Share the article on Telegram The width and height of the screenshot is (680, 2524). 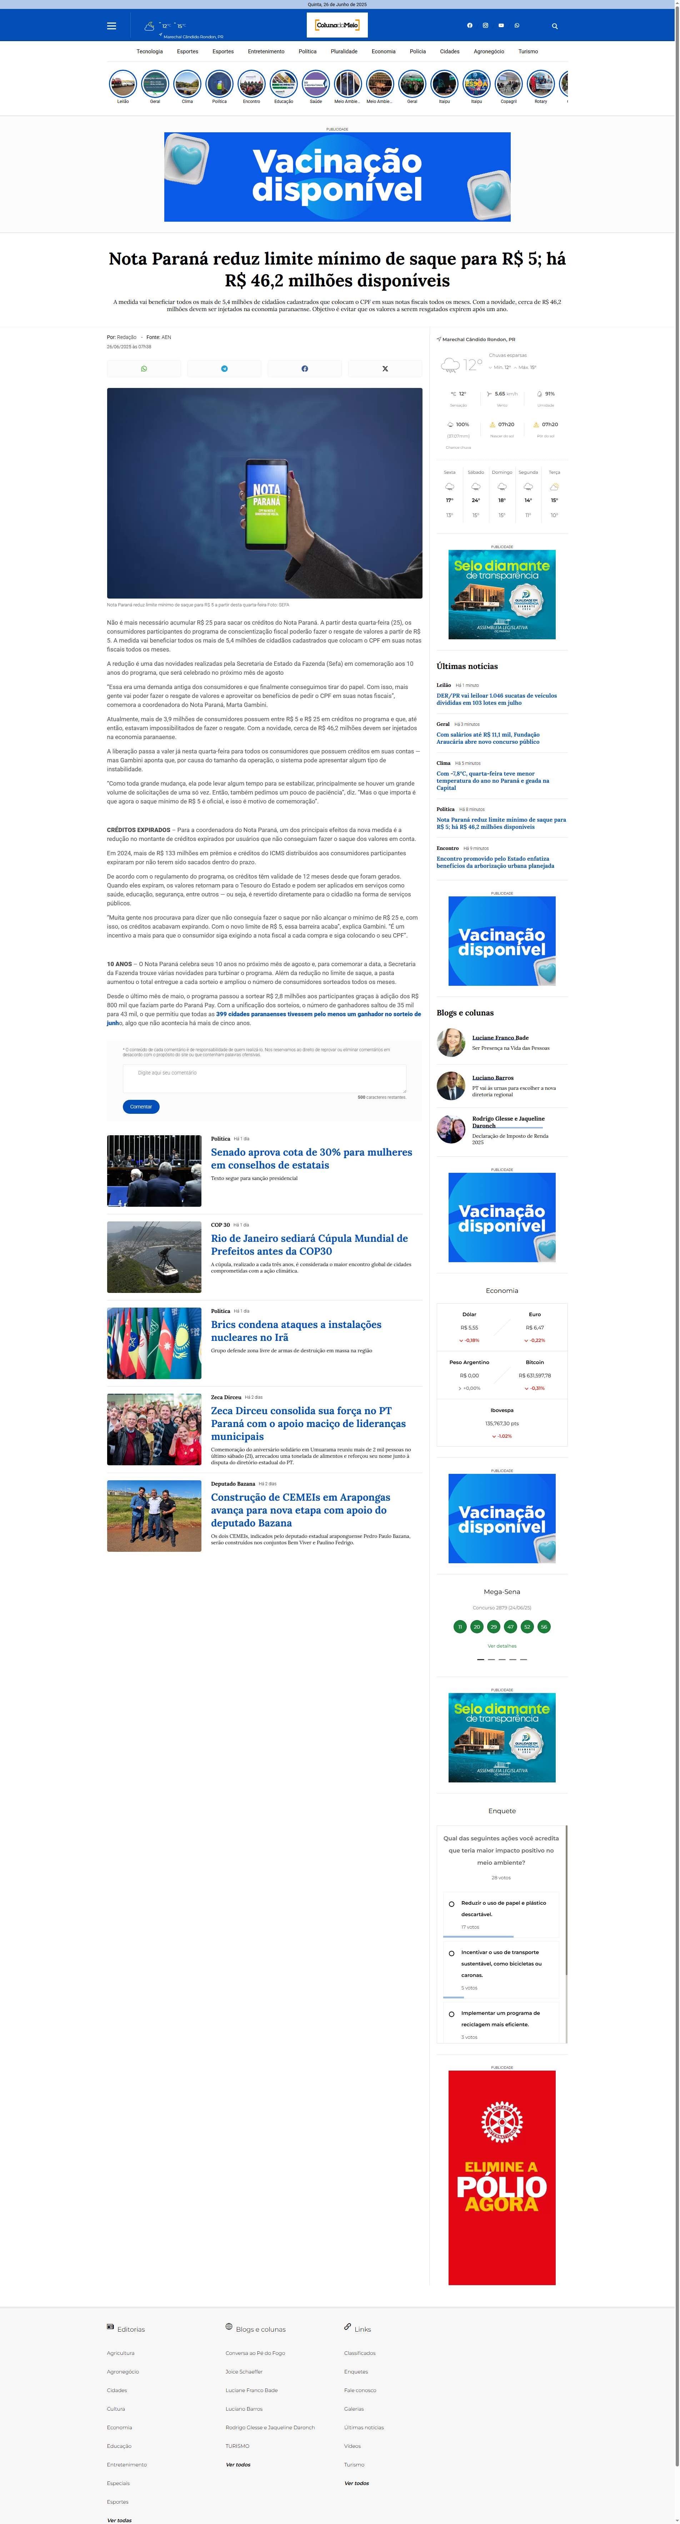point(224,368)
